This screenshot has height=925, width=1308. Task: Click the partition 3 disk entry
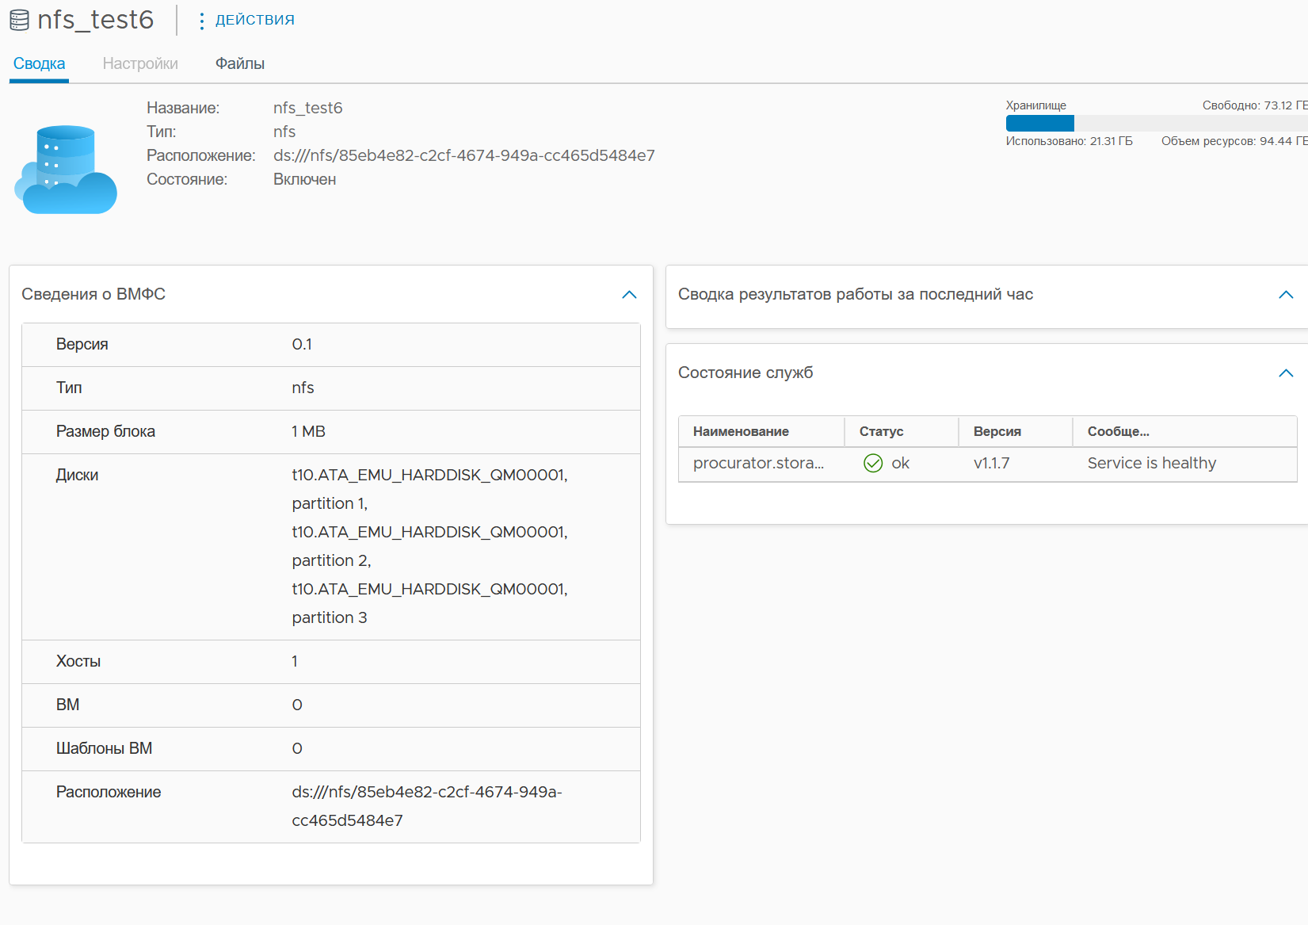(x=329, y=617)
